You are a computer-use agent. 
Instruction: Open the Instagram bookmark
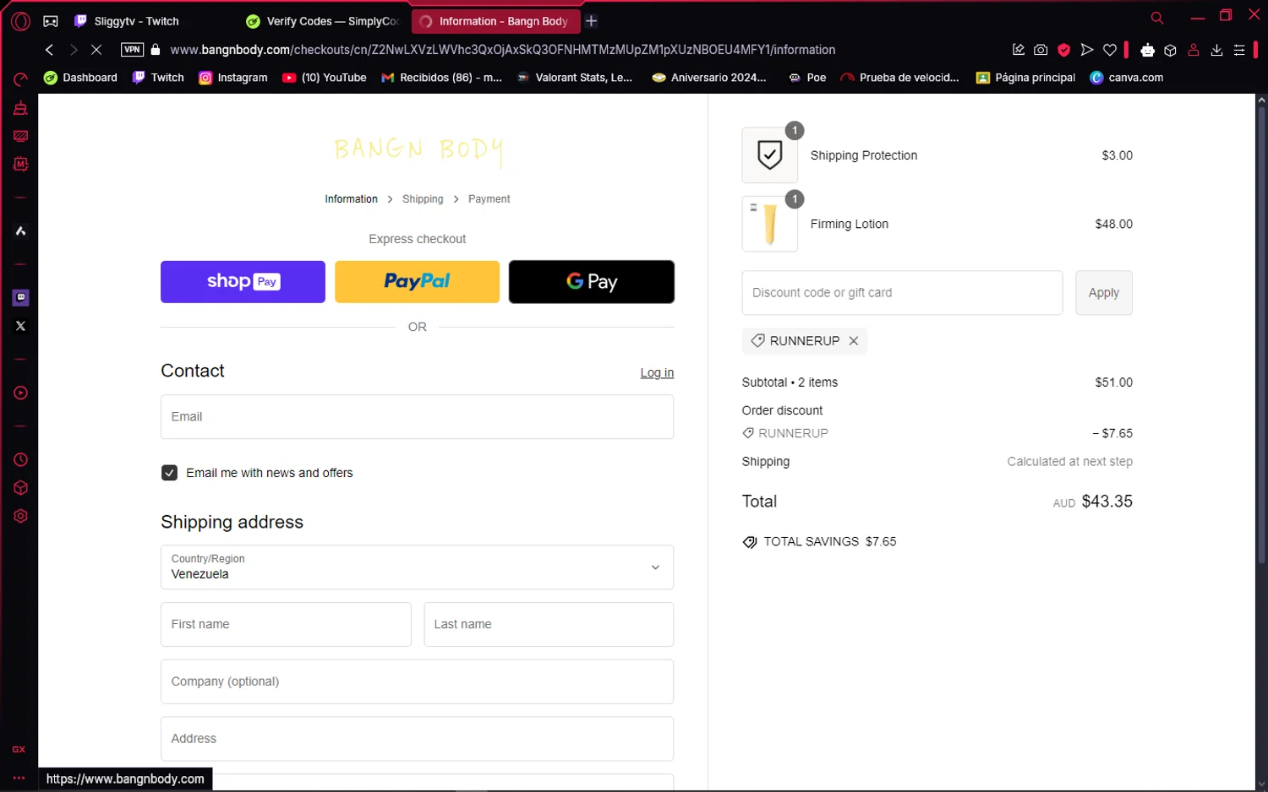coord(233,78)
